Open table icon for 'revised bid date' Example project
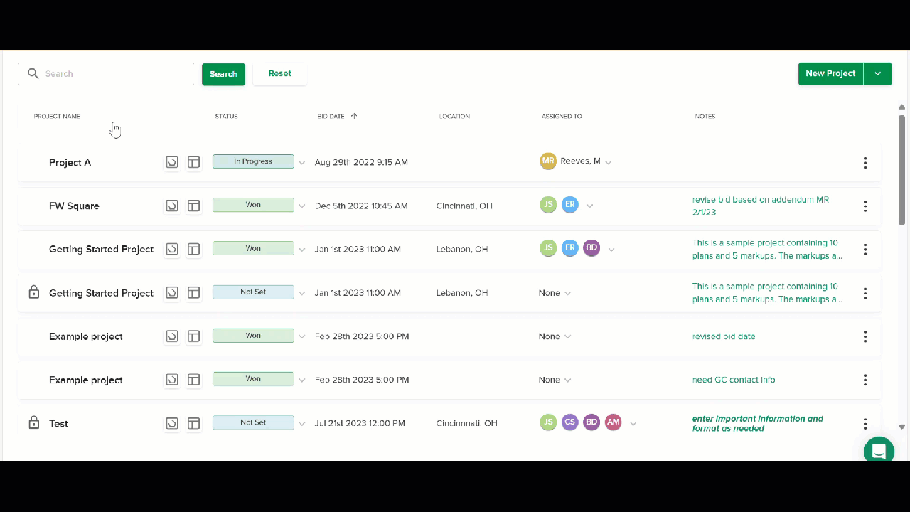Image resolution: width=910 pixels, height=512 pixels. [193, 336]
